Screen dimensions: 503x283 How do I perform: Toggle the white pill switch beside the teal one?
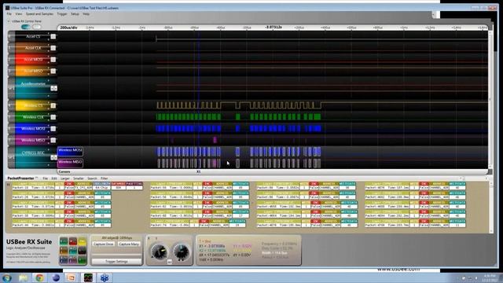click(x=37, y=27)
